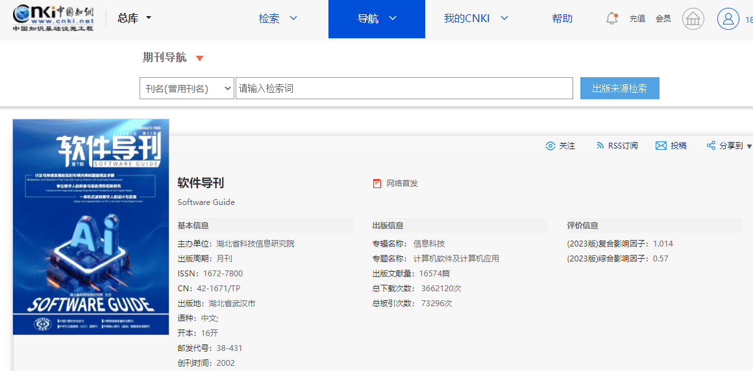This screenshot has height=371, width=753.
Task: Click the 网络首发 label
Action: (402, 184)
